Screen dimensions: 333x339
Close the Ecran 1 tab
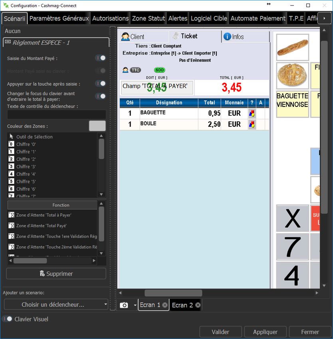(x=165, y=305)
